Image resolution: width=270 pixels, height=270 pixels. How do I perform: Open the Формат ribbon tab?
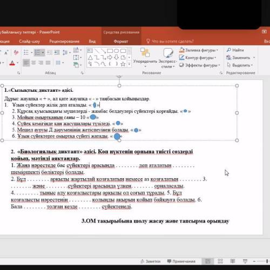pos(121,42)
